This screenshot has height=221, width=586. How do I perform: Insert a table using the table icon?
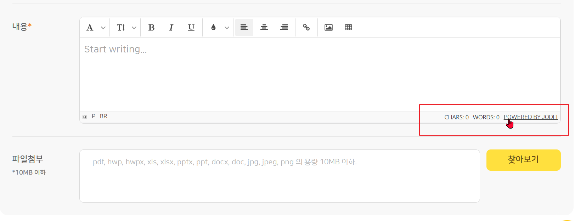click(348, 28)
